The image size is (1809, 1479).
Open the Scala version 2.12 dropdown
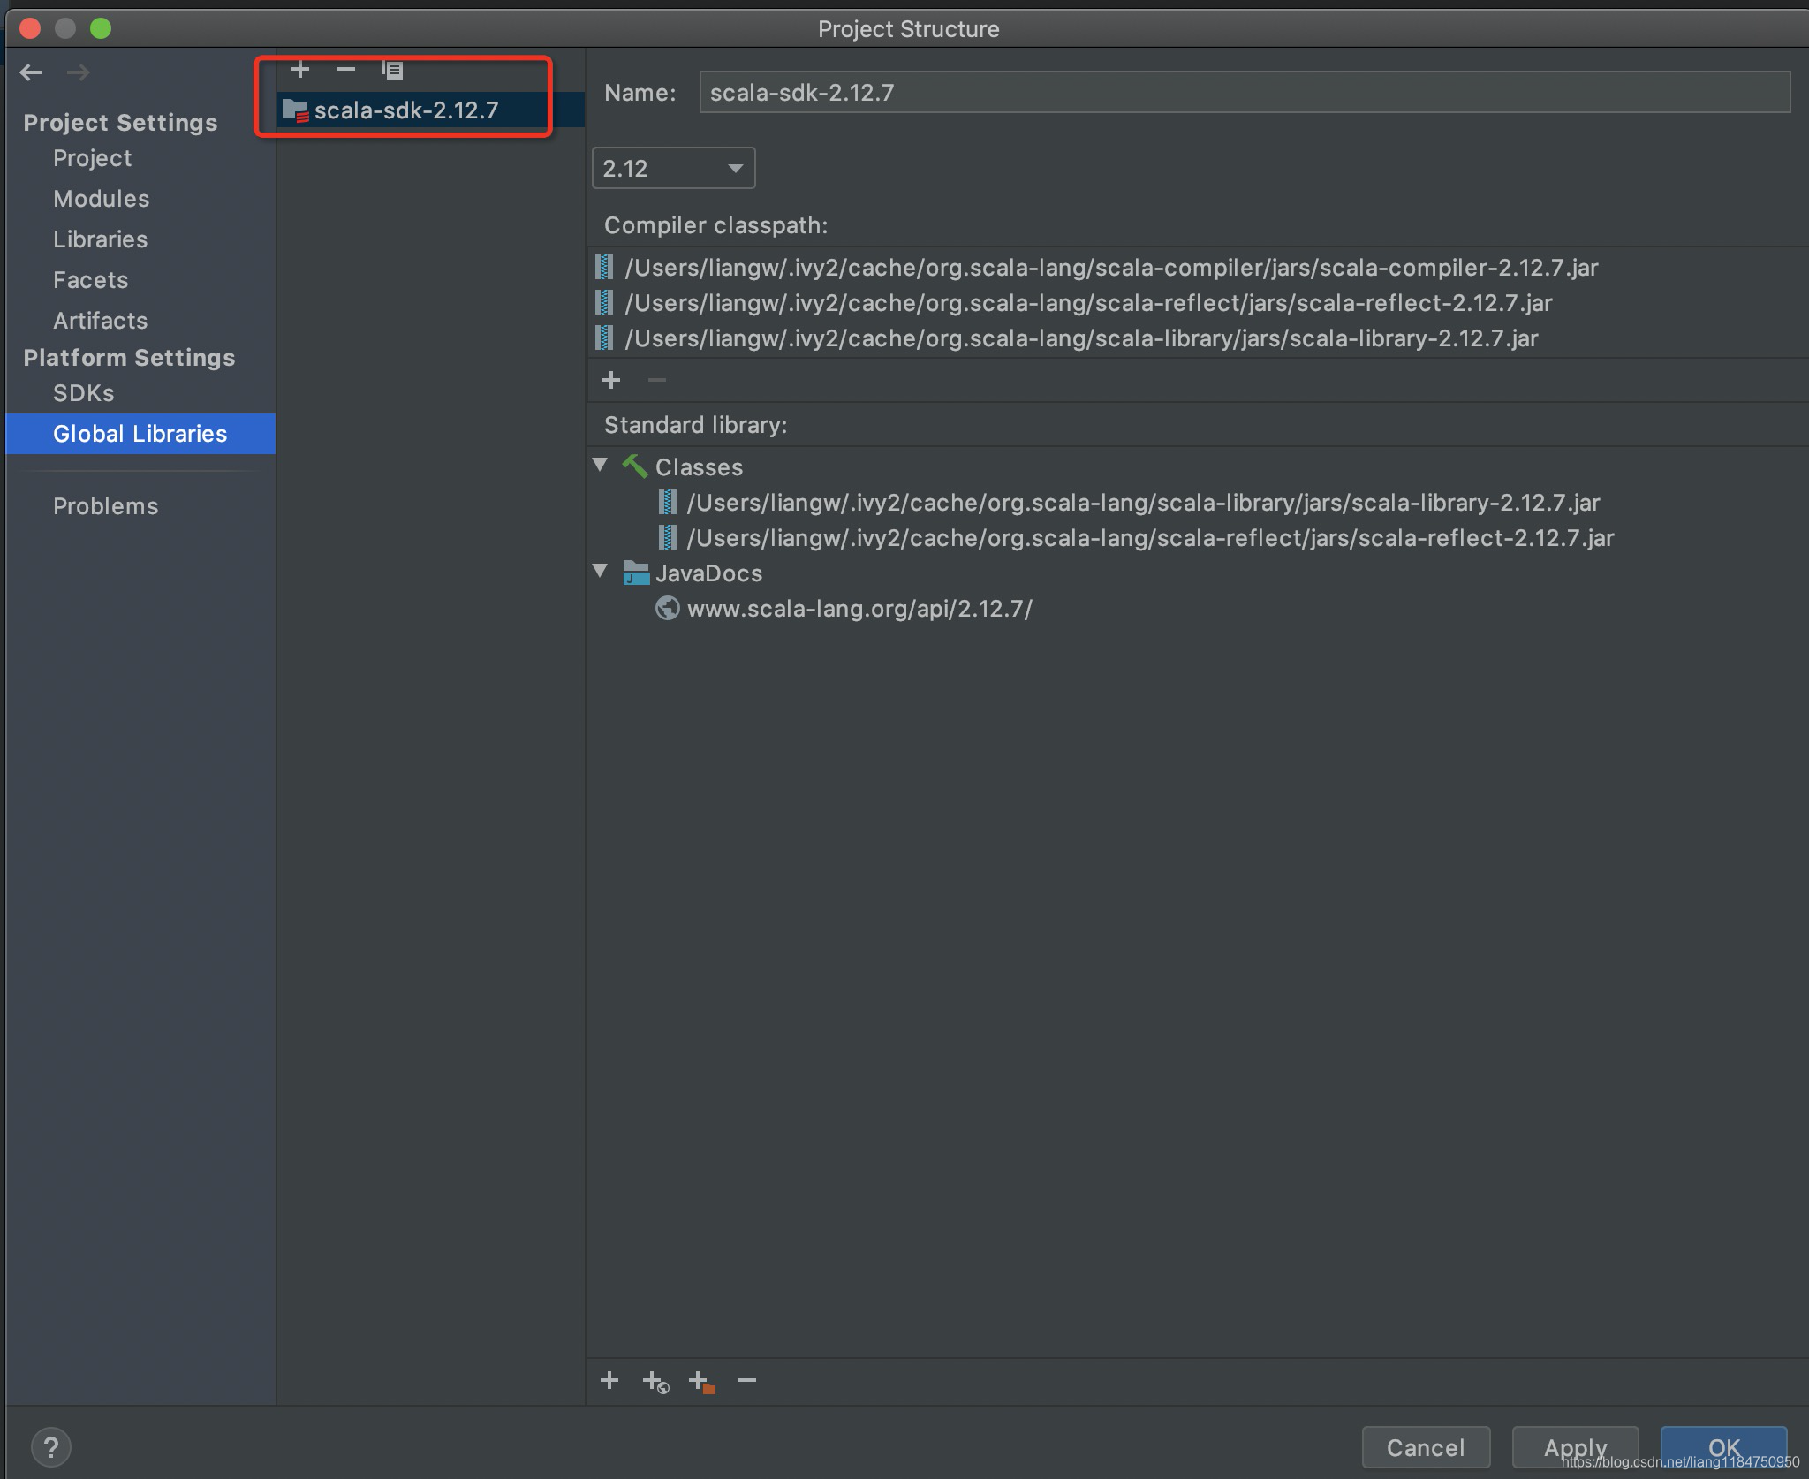click(673, 168)
